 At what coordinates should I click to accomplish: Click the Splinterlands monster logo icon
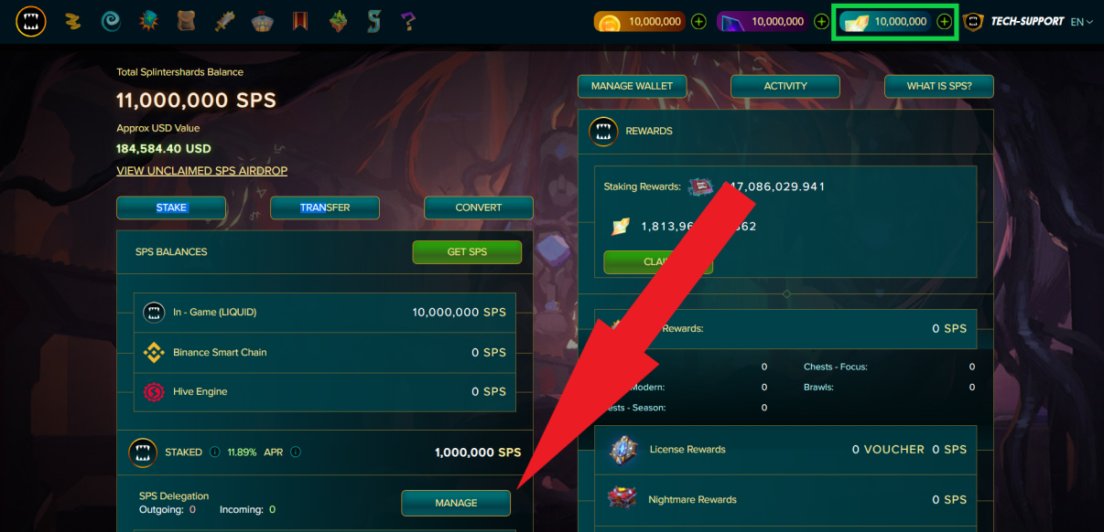pyautogui.click(x=31, y=21)
